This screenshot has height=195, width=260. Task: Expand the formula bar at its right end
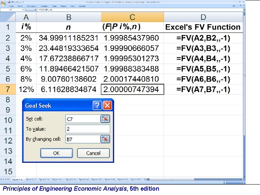pos(244,10)
